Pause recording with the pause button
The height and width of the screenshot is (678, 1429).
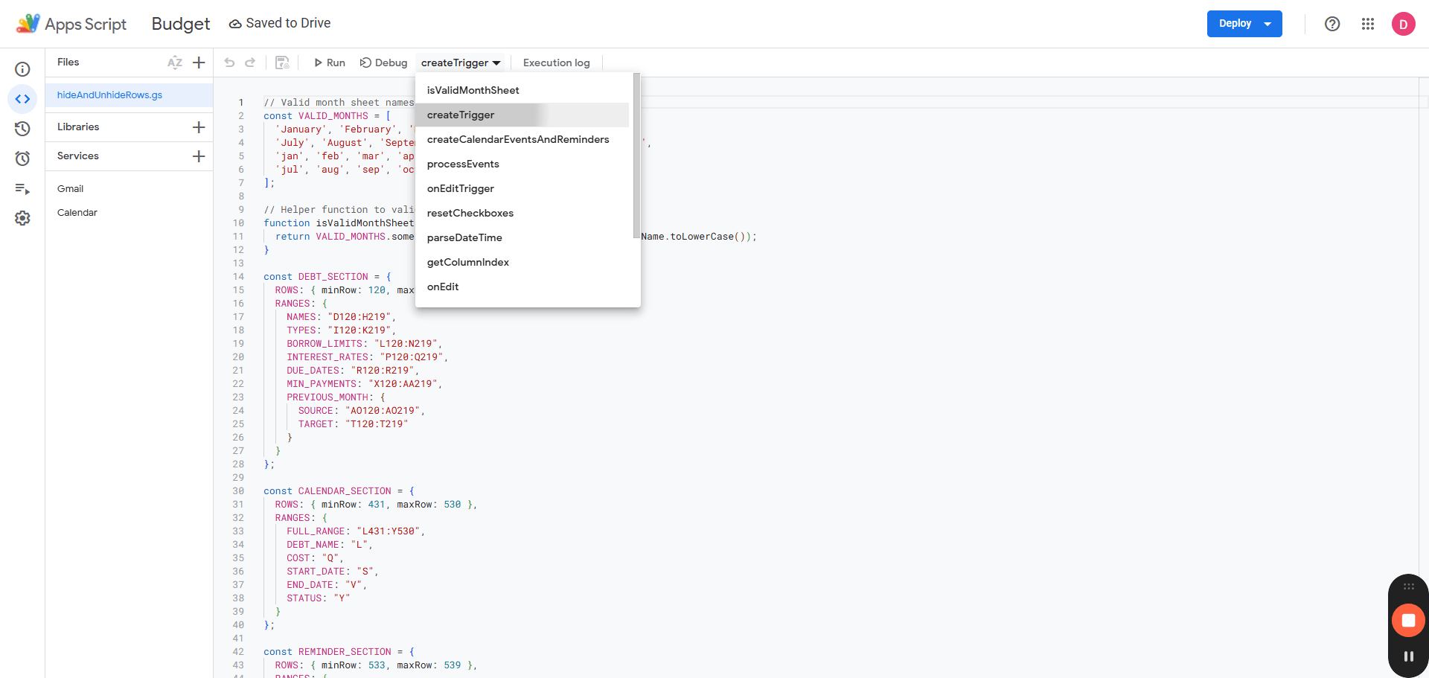1408,656
